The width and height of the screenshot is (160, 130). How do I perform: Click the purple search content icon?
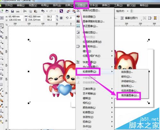coord(61,11)
